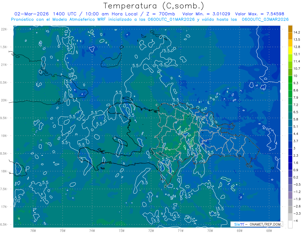Click the 69W longitude label

click(x=240, y=231)
